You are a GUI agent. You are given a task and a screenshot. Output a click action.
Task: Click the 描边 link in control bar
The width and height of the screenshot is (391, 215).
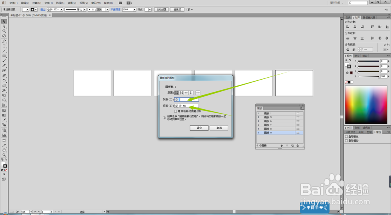click(x=43, y=9)
